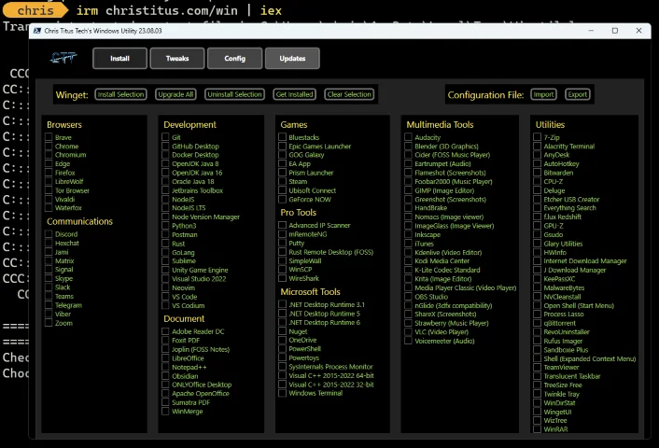Screen dimensions: 659x448
Task: Select the PowerShell checkbox
Action: click(283, 348)
